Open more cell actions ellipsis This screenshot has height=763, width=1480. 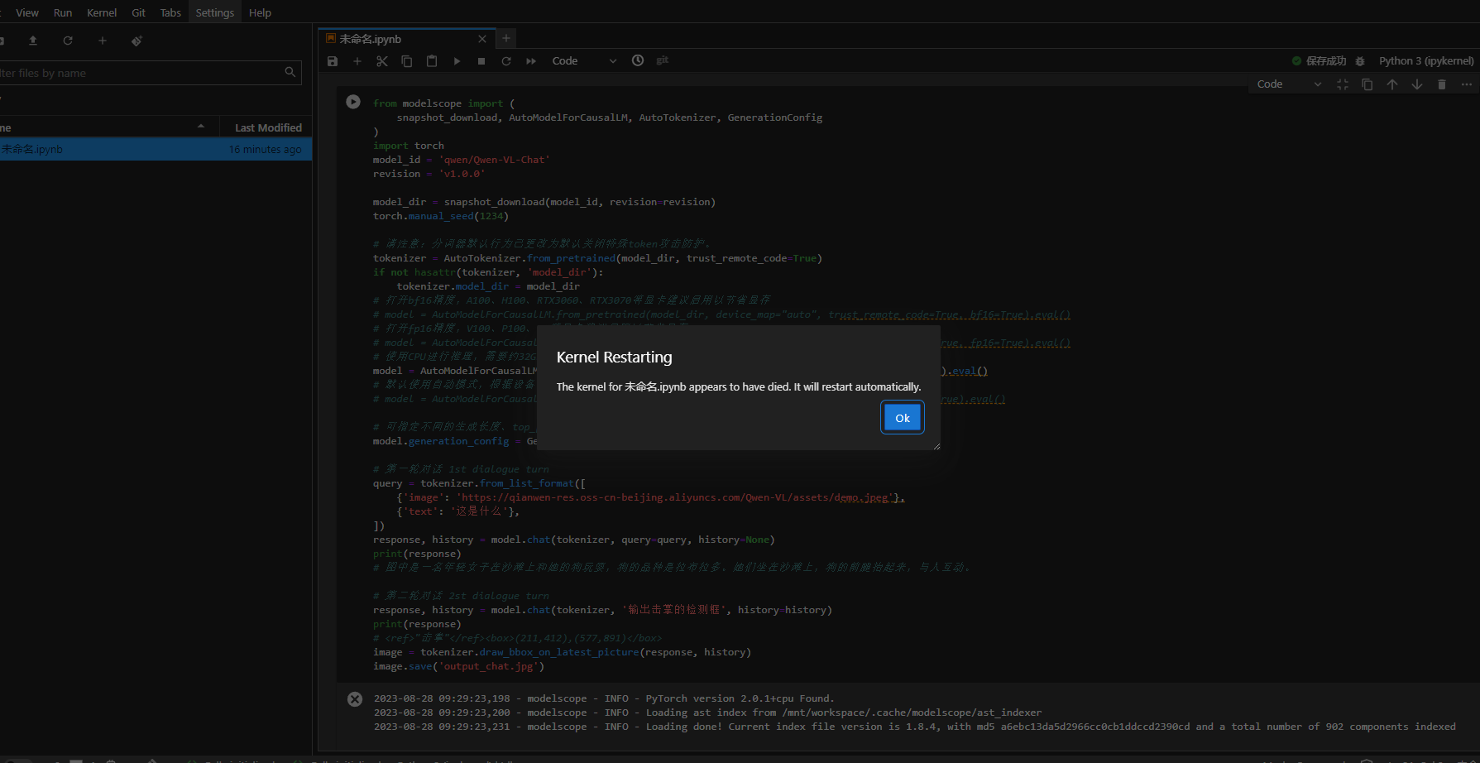(1467, 84)
